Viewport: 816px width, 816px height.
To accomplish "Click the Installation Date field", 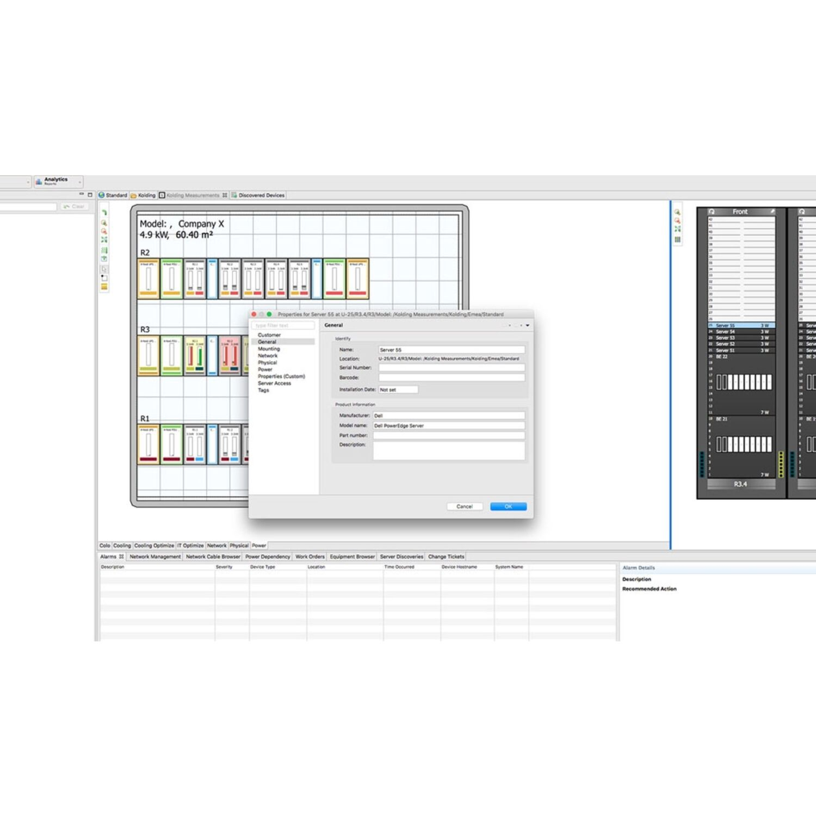I will [398, 390].
